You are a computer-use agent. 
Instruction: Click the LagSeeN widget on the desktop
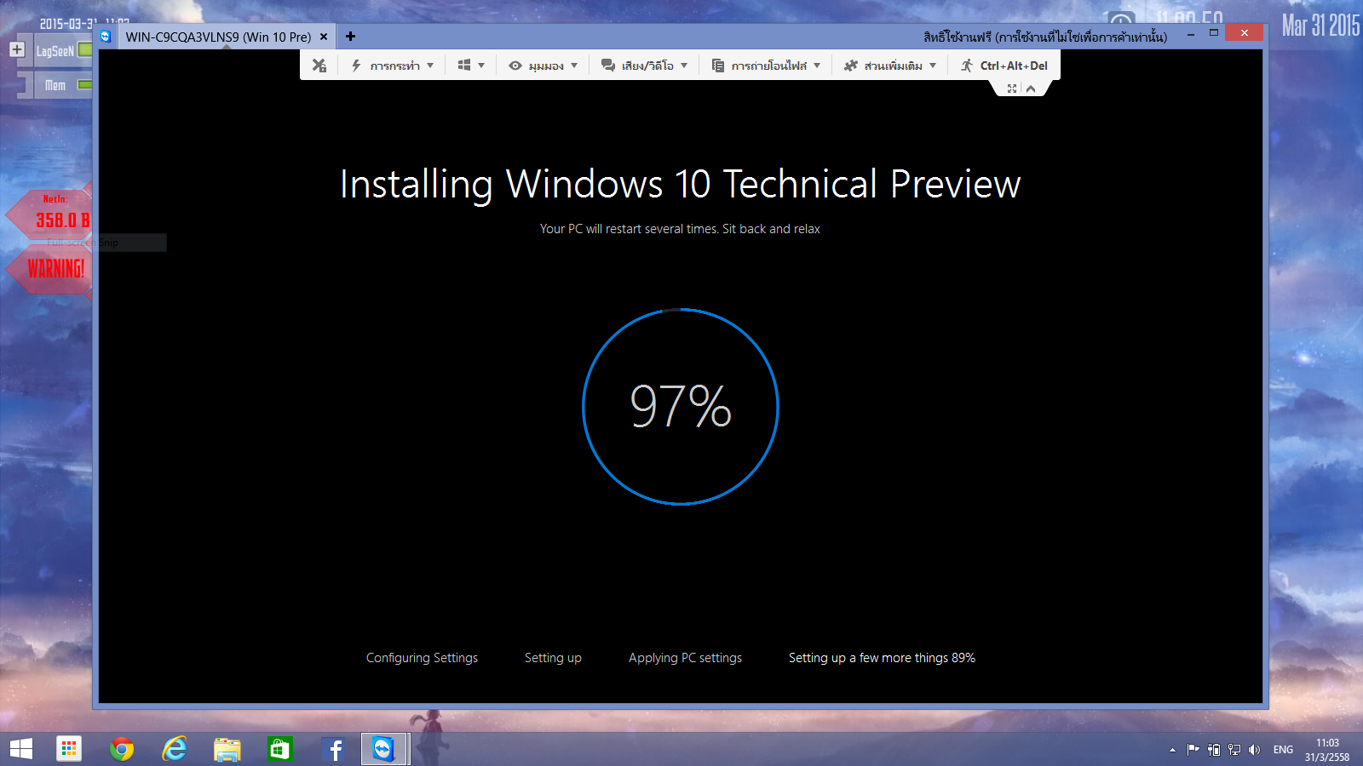click(62, 50)
